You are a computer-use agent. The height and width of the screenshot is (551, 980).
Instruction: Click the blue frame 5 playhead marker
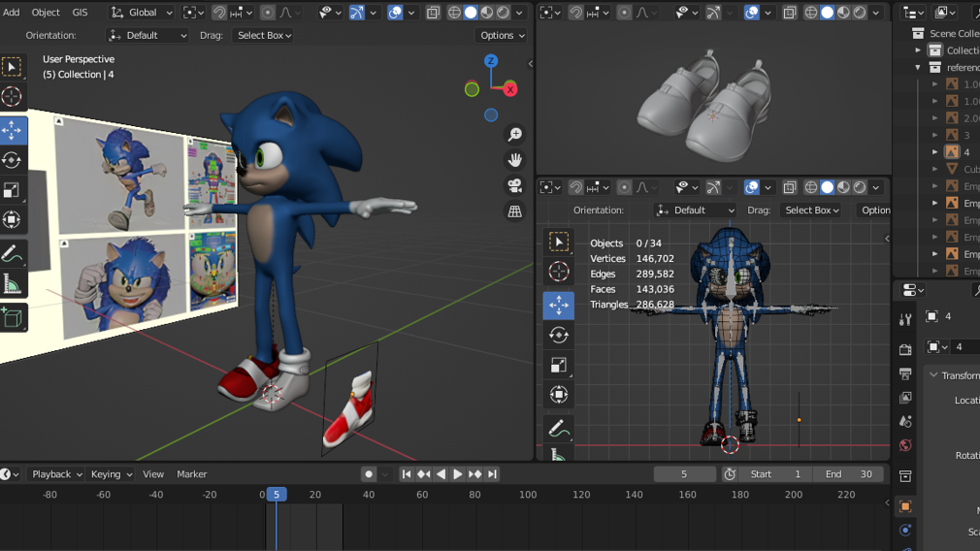click(277, 495)
